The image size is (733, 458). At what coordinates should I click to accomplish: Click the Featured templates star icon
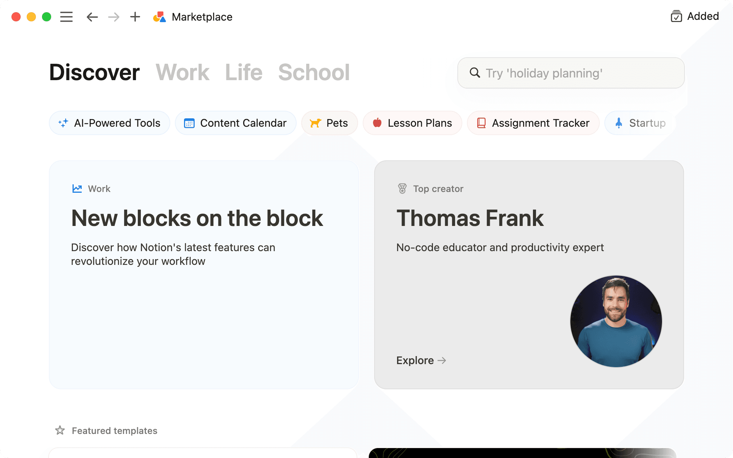point(60,430)
